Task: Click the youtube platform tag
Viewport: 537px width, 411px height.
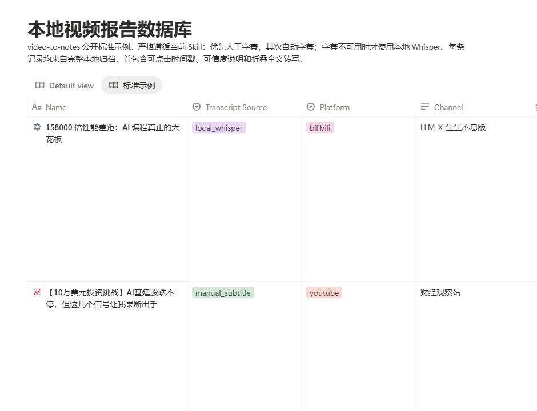Action: (x=324, y=293)
